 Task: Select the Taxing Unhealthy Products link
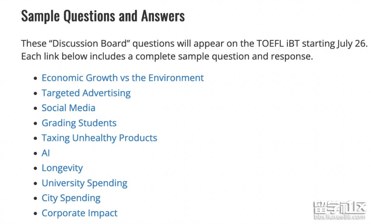[x=99, y=138]
